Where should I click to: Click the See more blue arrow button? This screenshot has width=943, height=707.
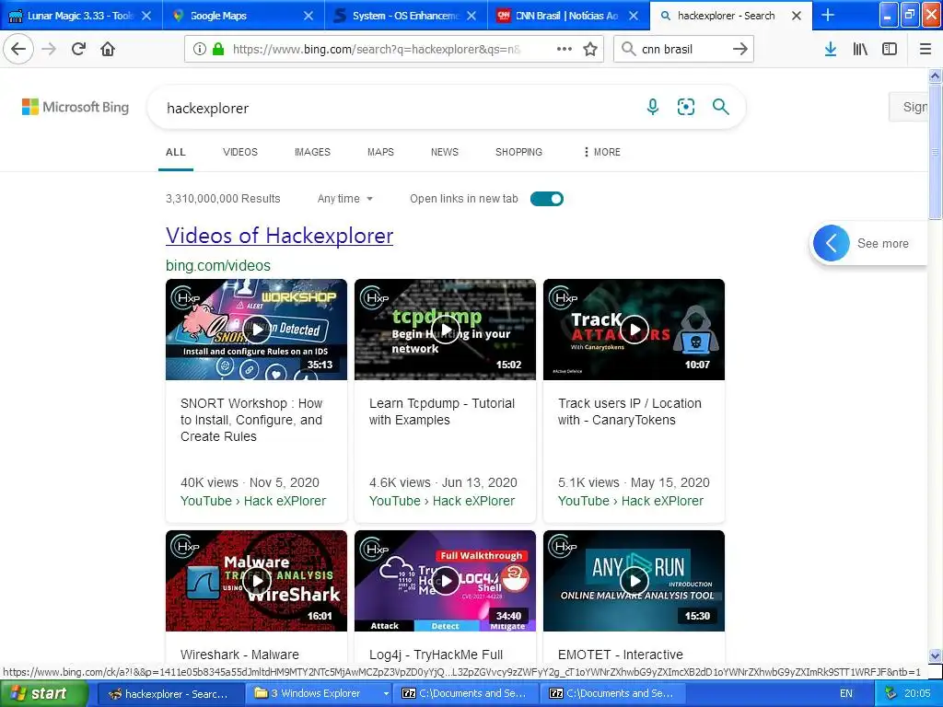(x=832, y=243)
